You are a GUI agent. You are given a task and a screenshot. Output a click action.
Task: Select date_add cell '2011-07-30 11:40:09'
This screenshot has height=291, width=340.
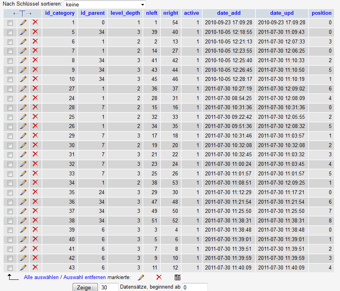point(229,268)
